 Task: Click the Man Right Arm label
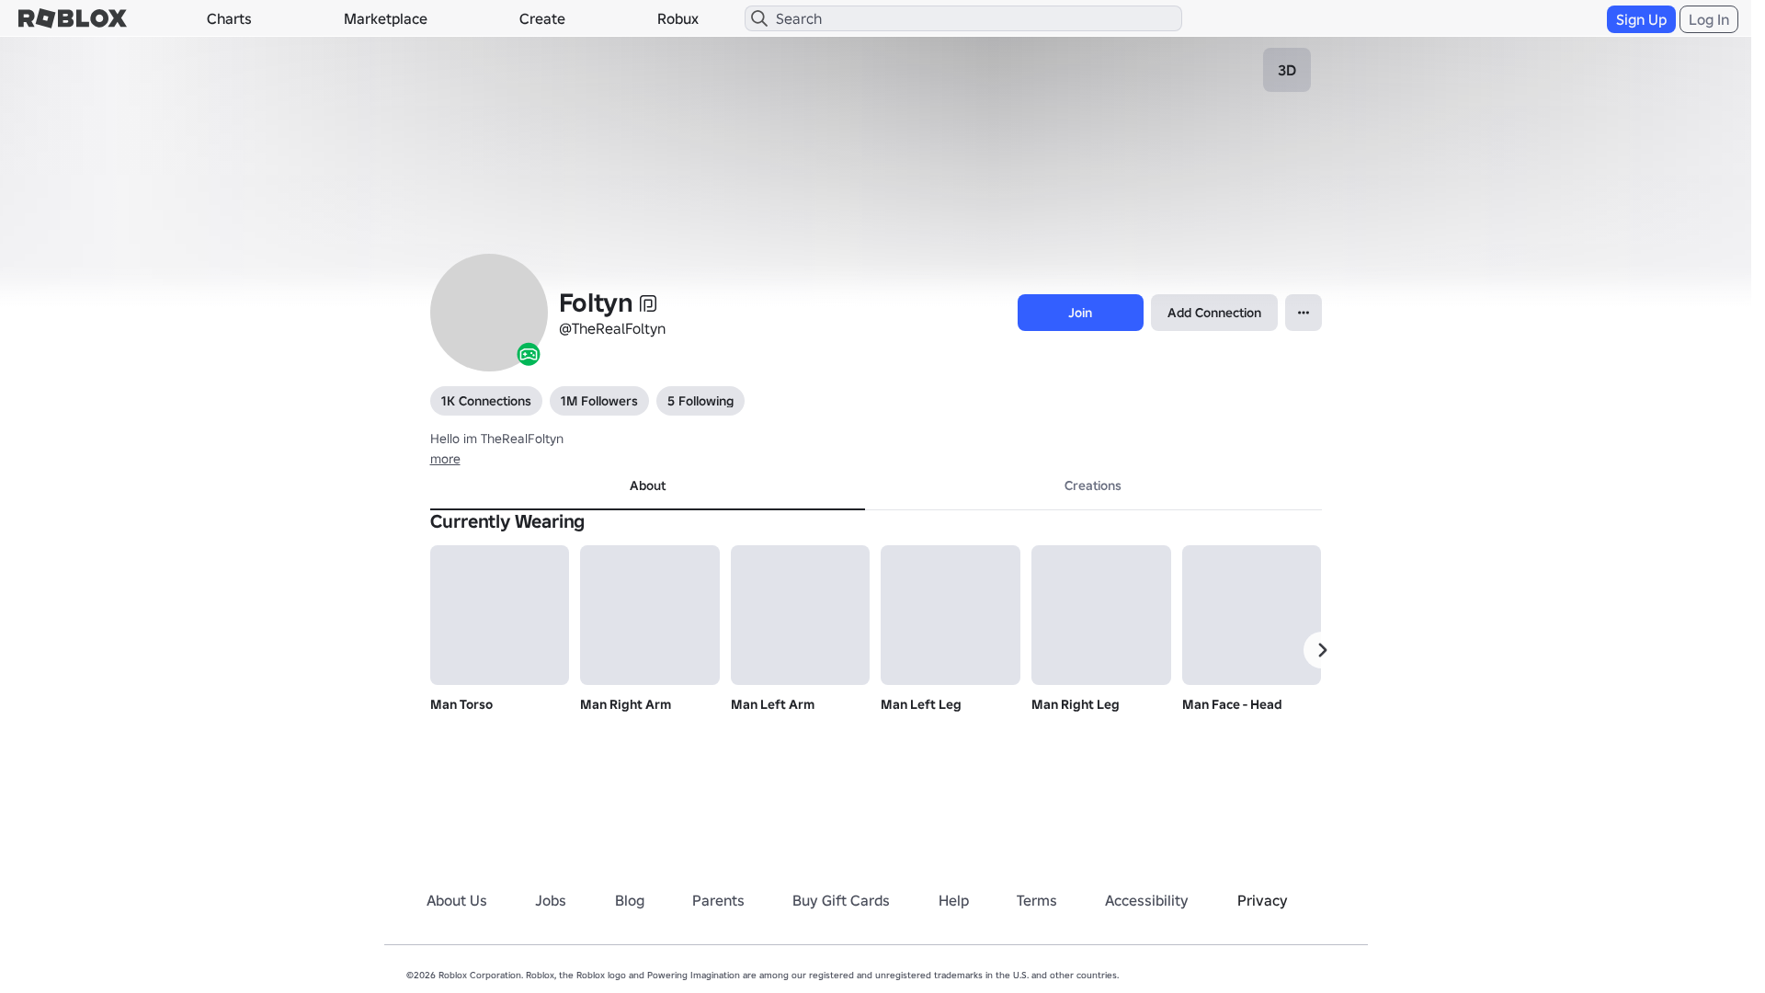[x=626, y=704]
